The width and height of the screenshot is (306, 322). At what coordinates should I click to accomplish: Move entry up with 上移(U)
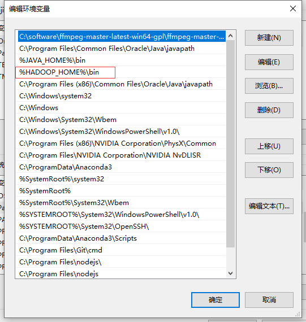(x=269, y=146)
